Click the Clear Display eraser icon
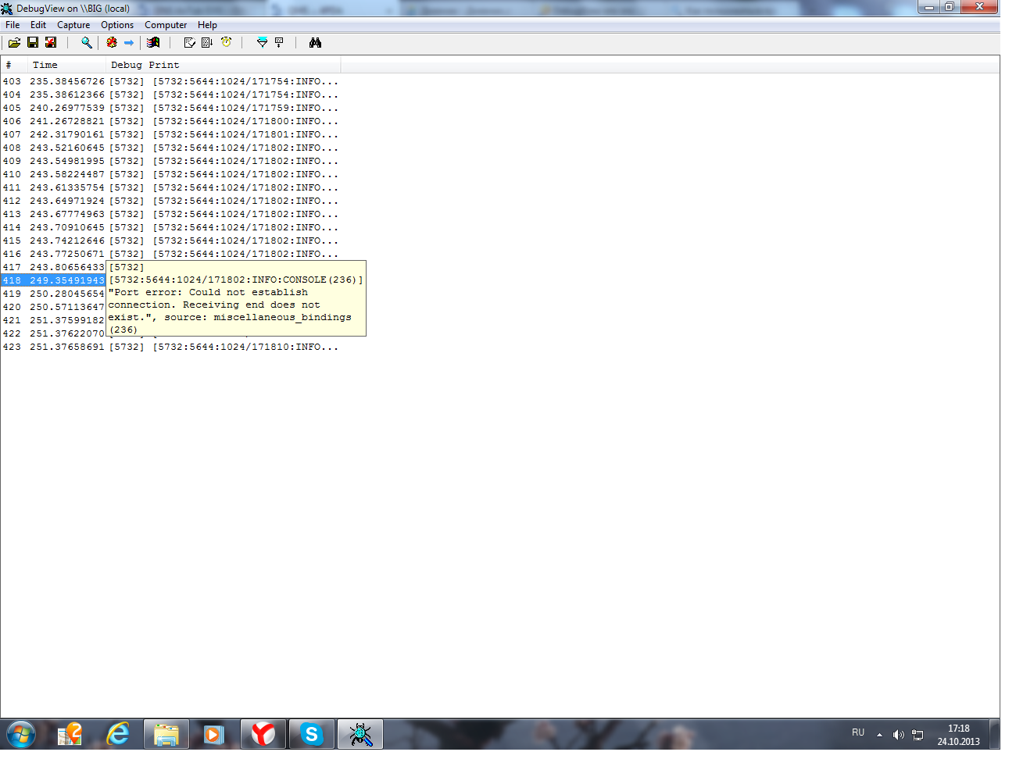The width and height of the screenshot is (1016, 759). (189, 43)
